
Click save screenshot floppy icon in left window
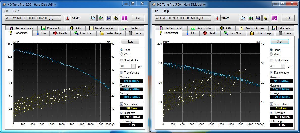tap(108, 18)
